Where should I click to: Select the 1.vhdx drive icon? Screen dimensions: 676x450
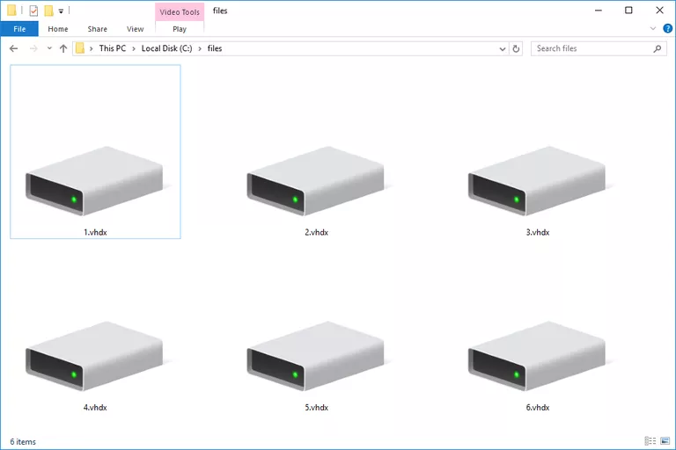(x=94, y=180)
